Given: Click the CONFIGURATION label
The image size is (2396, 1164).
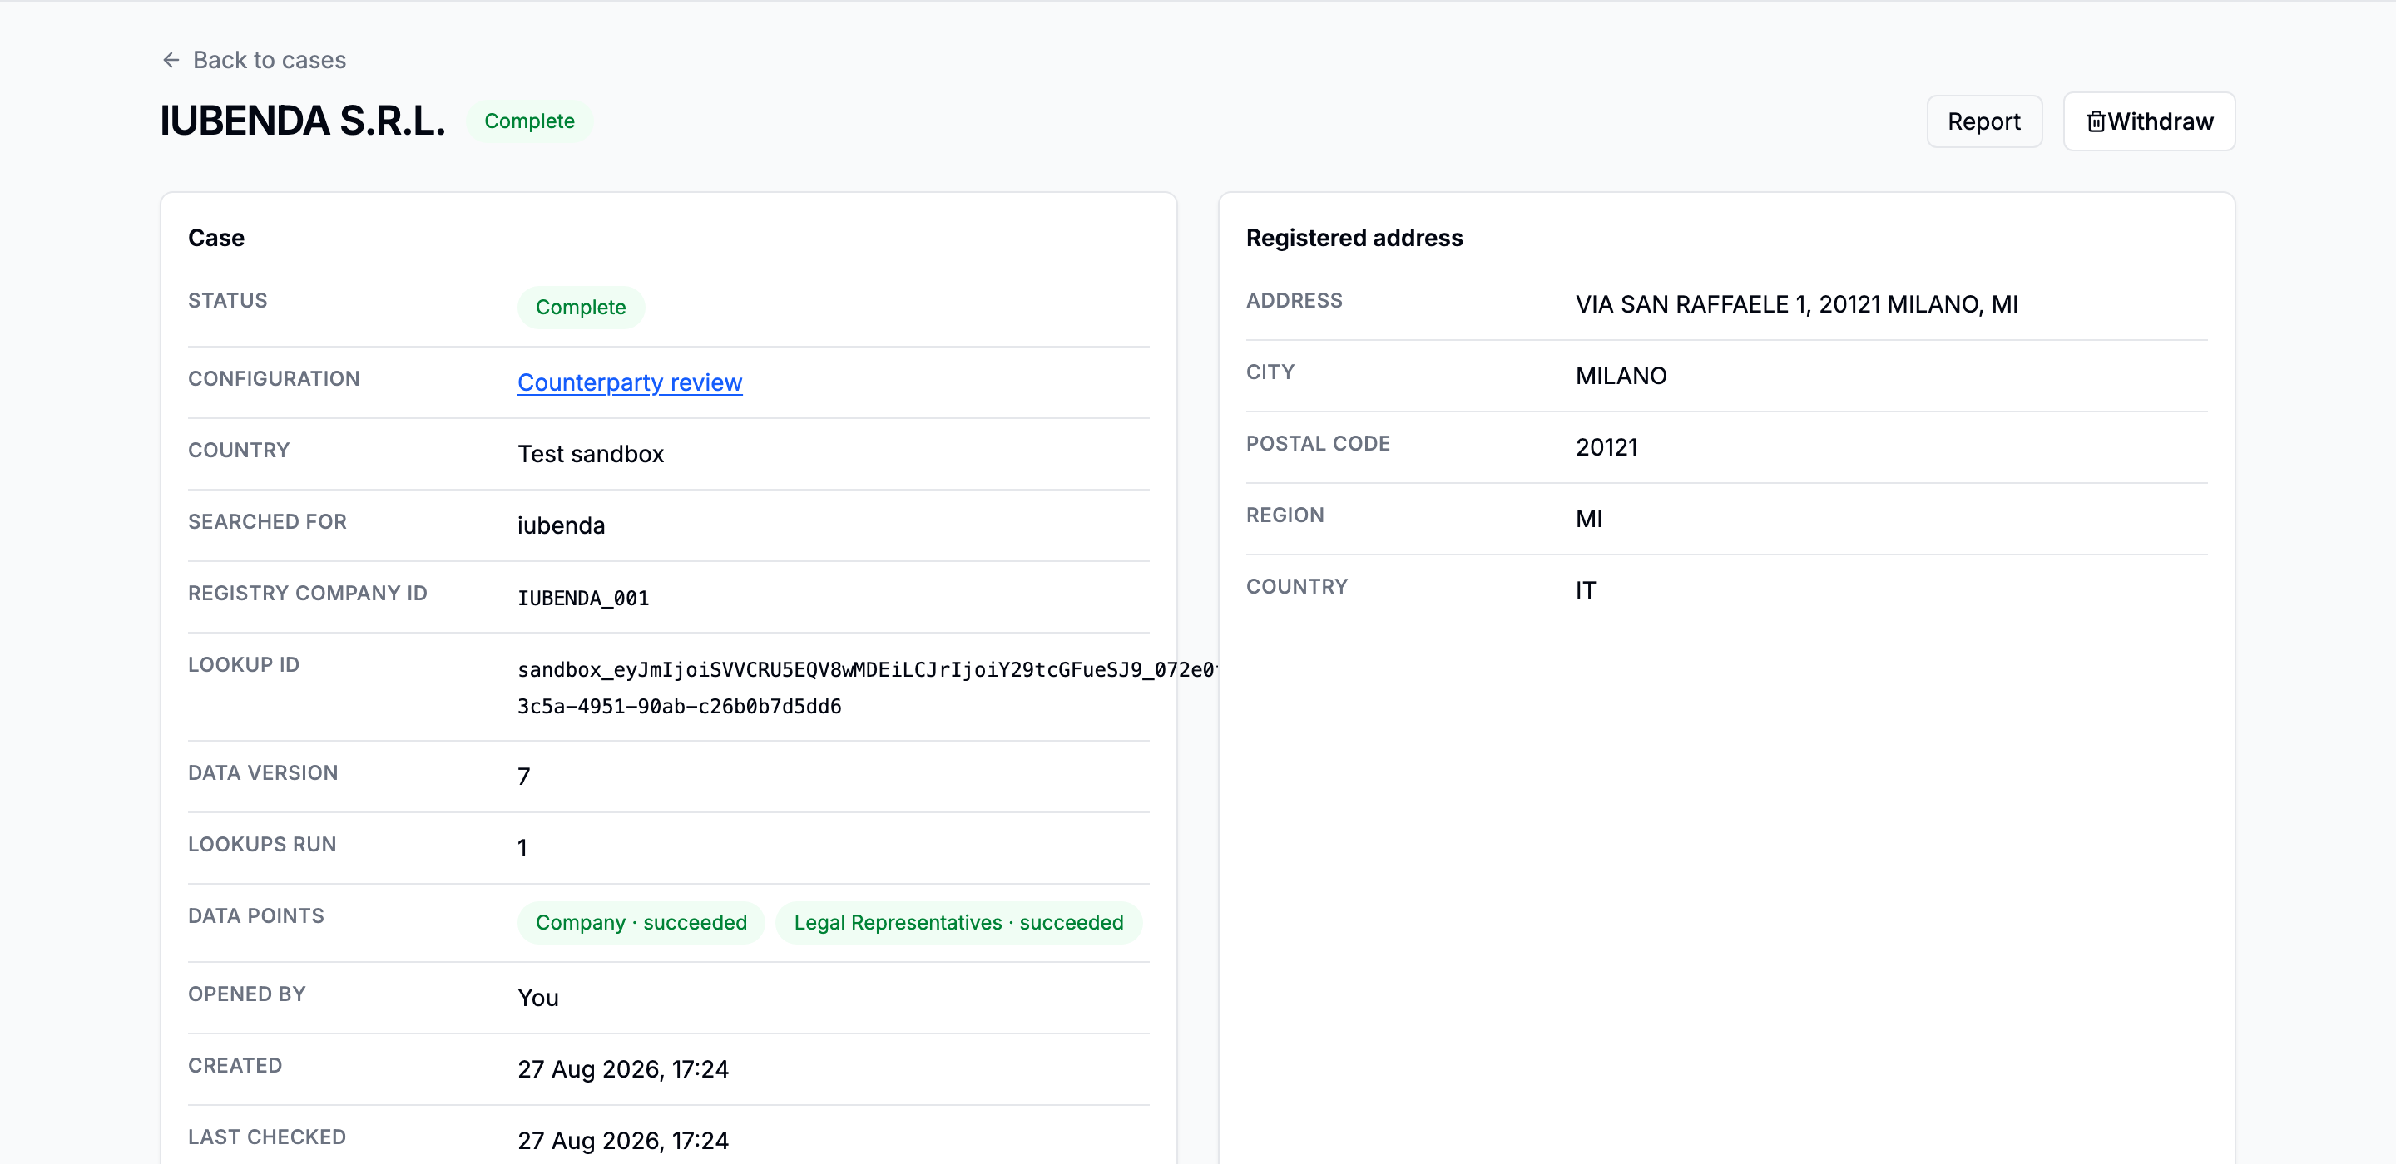Looking at the screenshot, I should click(x=274, y=379).
